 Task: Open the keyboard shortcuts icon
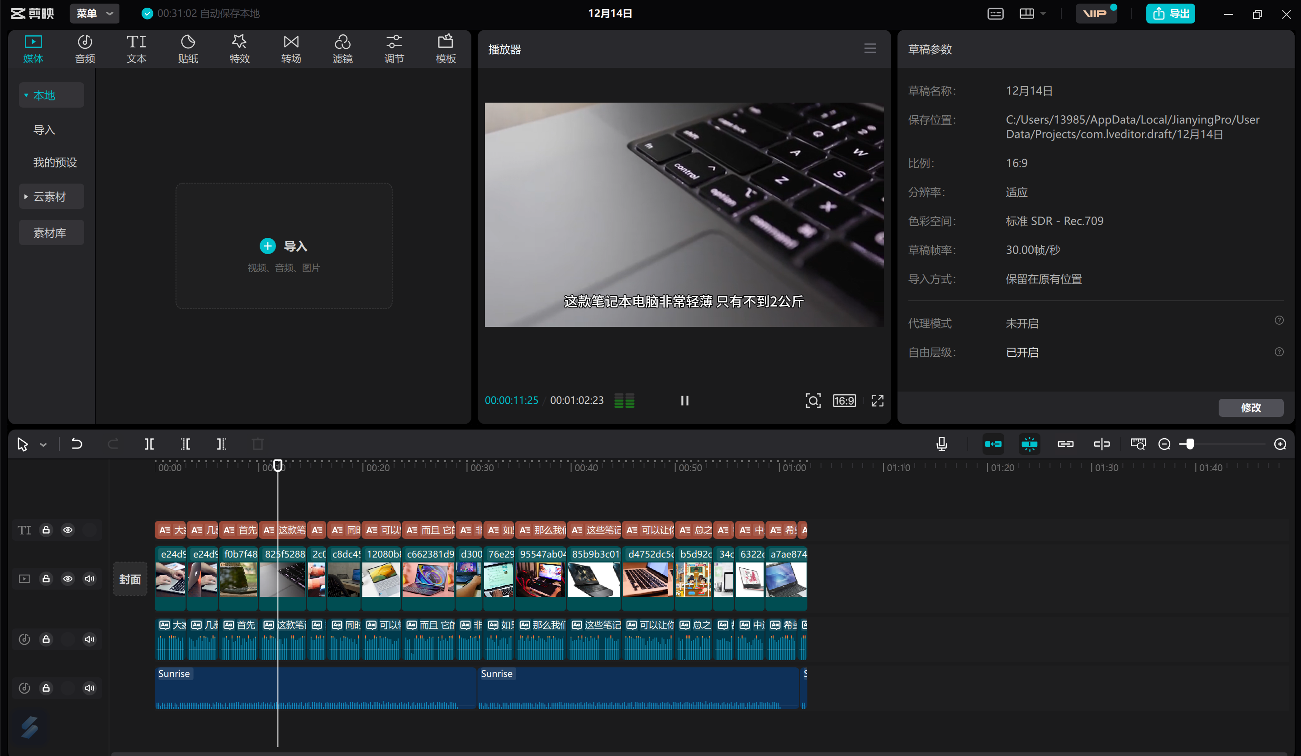(x=995, y=14)
